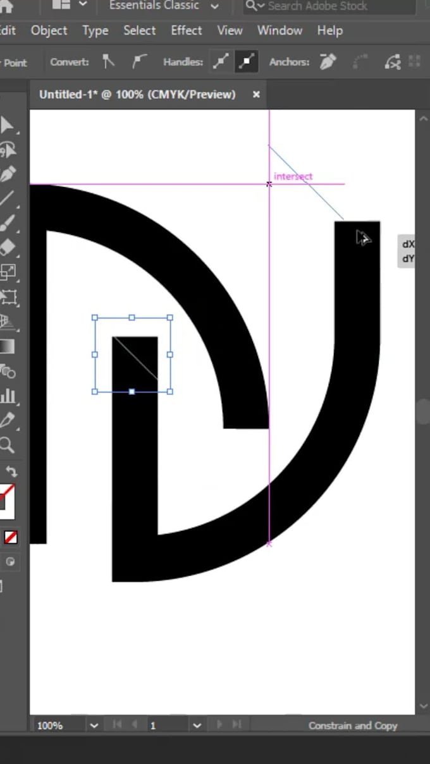Select the Eyedropper tool
The image size is (430, 764).
7,420
